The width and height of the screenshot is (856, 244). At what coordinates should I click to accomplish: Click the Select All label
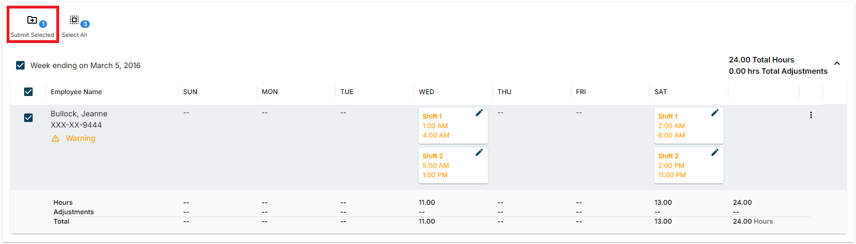74,35
